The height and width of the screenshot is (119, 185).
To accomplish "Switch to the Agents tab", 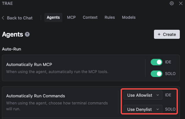I will pos(53,17).
